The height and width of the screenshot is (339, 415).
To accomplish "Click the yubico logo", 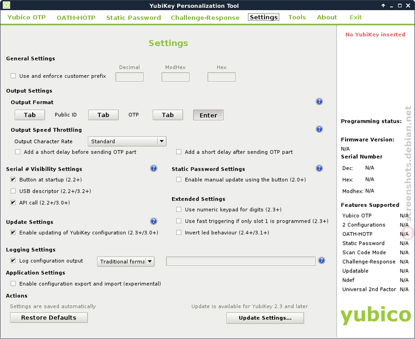I will pos(376,315).
